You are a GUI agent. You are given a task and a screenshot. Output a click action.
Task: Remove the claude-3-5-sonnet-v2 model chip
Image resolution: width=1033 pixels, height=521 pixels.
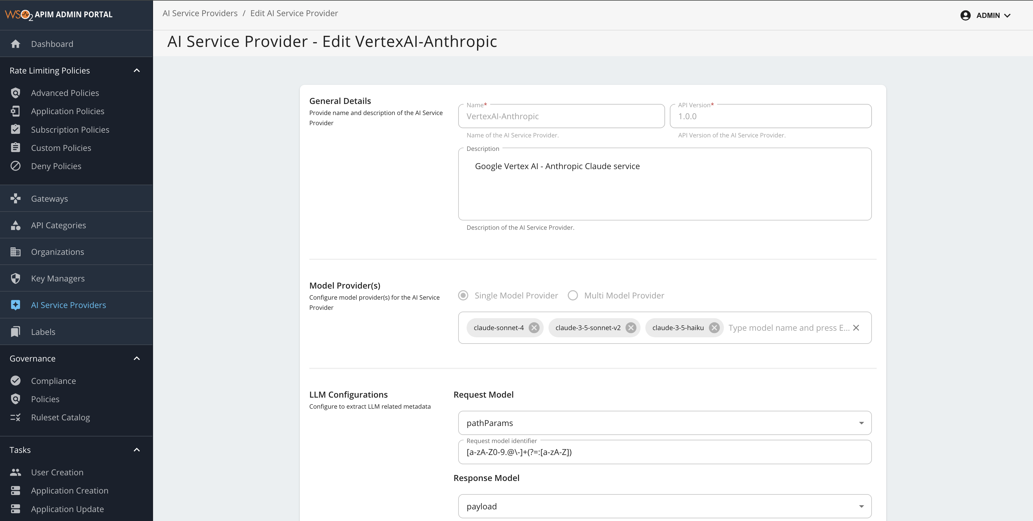(631, 328)
